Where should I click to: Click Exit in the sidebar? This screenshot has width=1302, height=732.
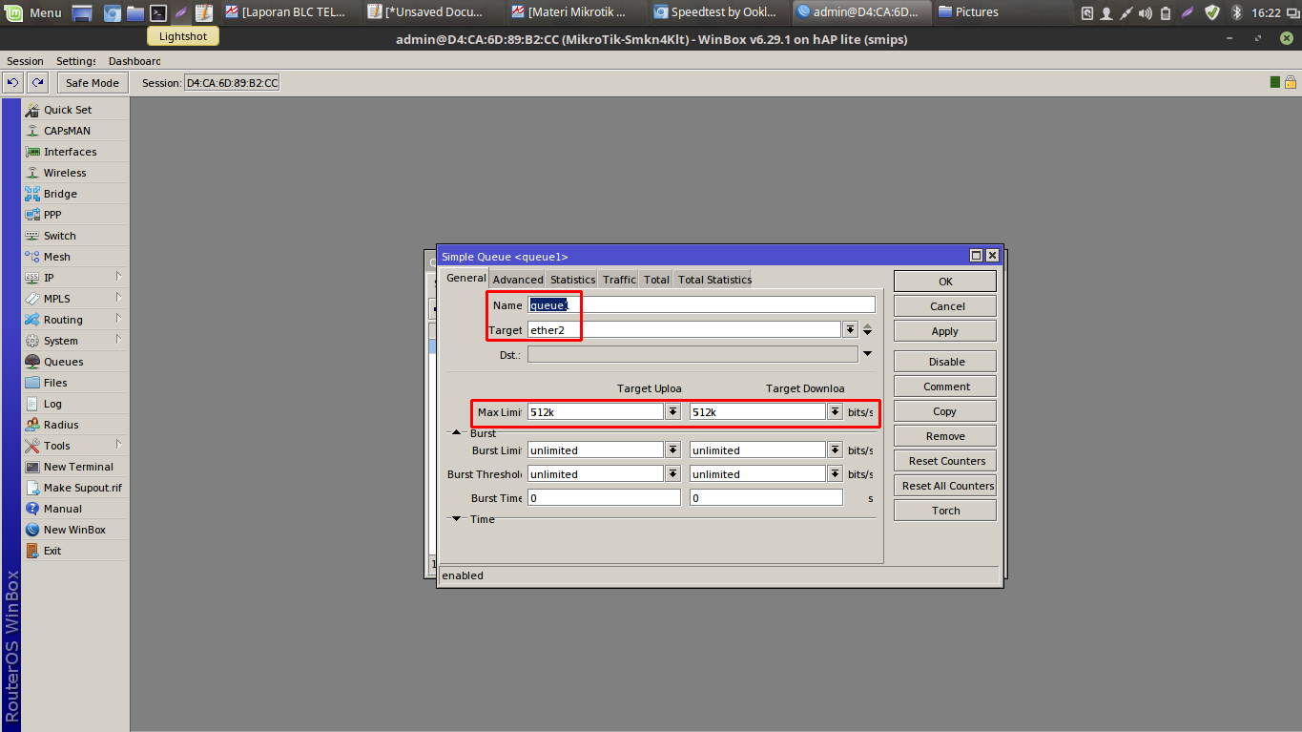point(75,551)
